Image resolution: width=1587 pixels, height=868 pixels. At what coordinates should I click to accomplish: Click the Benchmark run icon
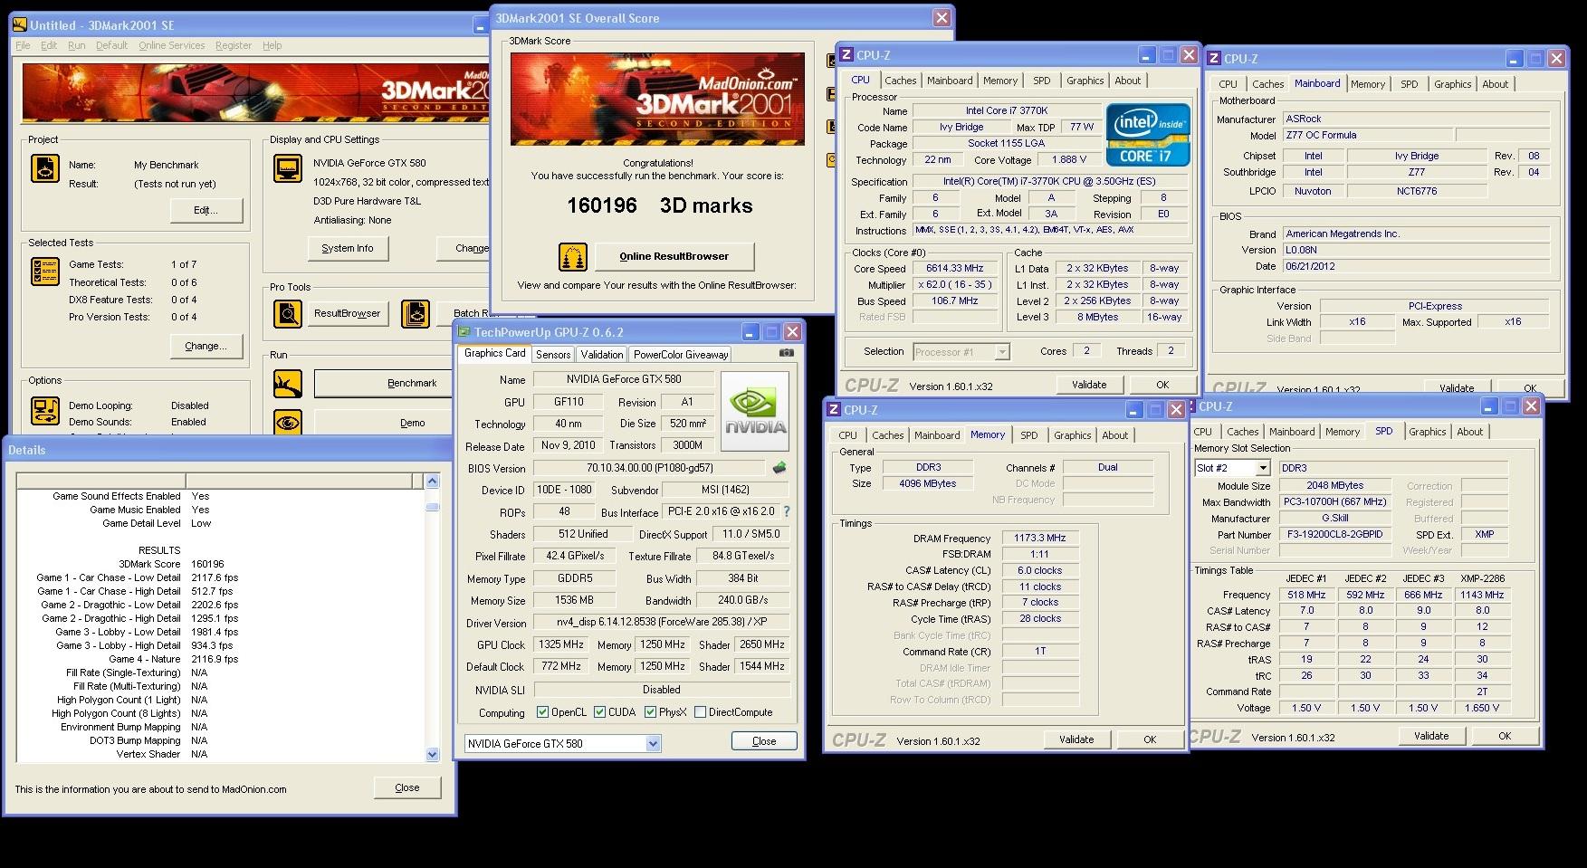click(x=288, y=384)
